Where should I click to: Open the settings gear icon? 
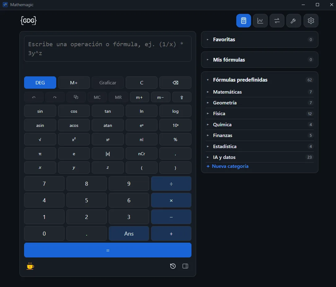(311, 21)
